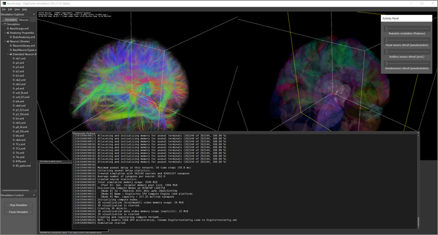This screenshot has height=235, width=438.
Task: Click the NeuronLibrary.xml file icon
Action: coord(11,46)
